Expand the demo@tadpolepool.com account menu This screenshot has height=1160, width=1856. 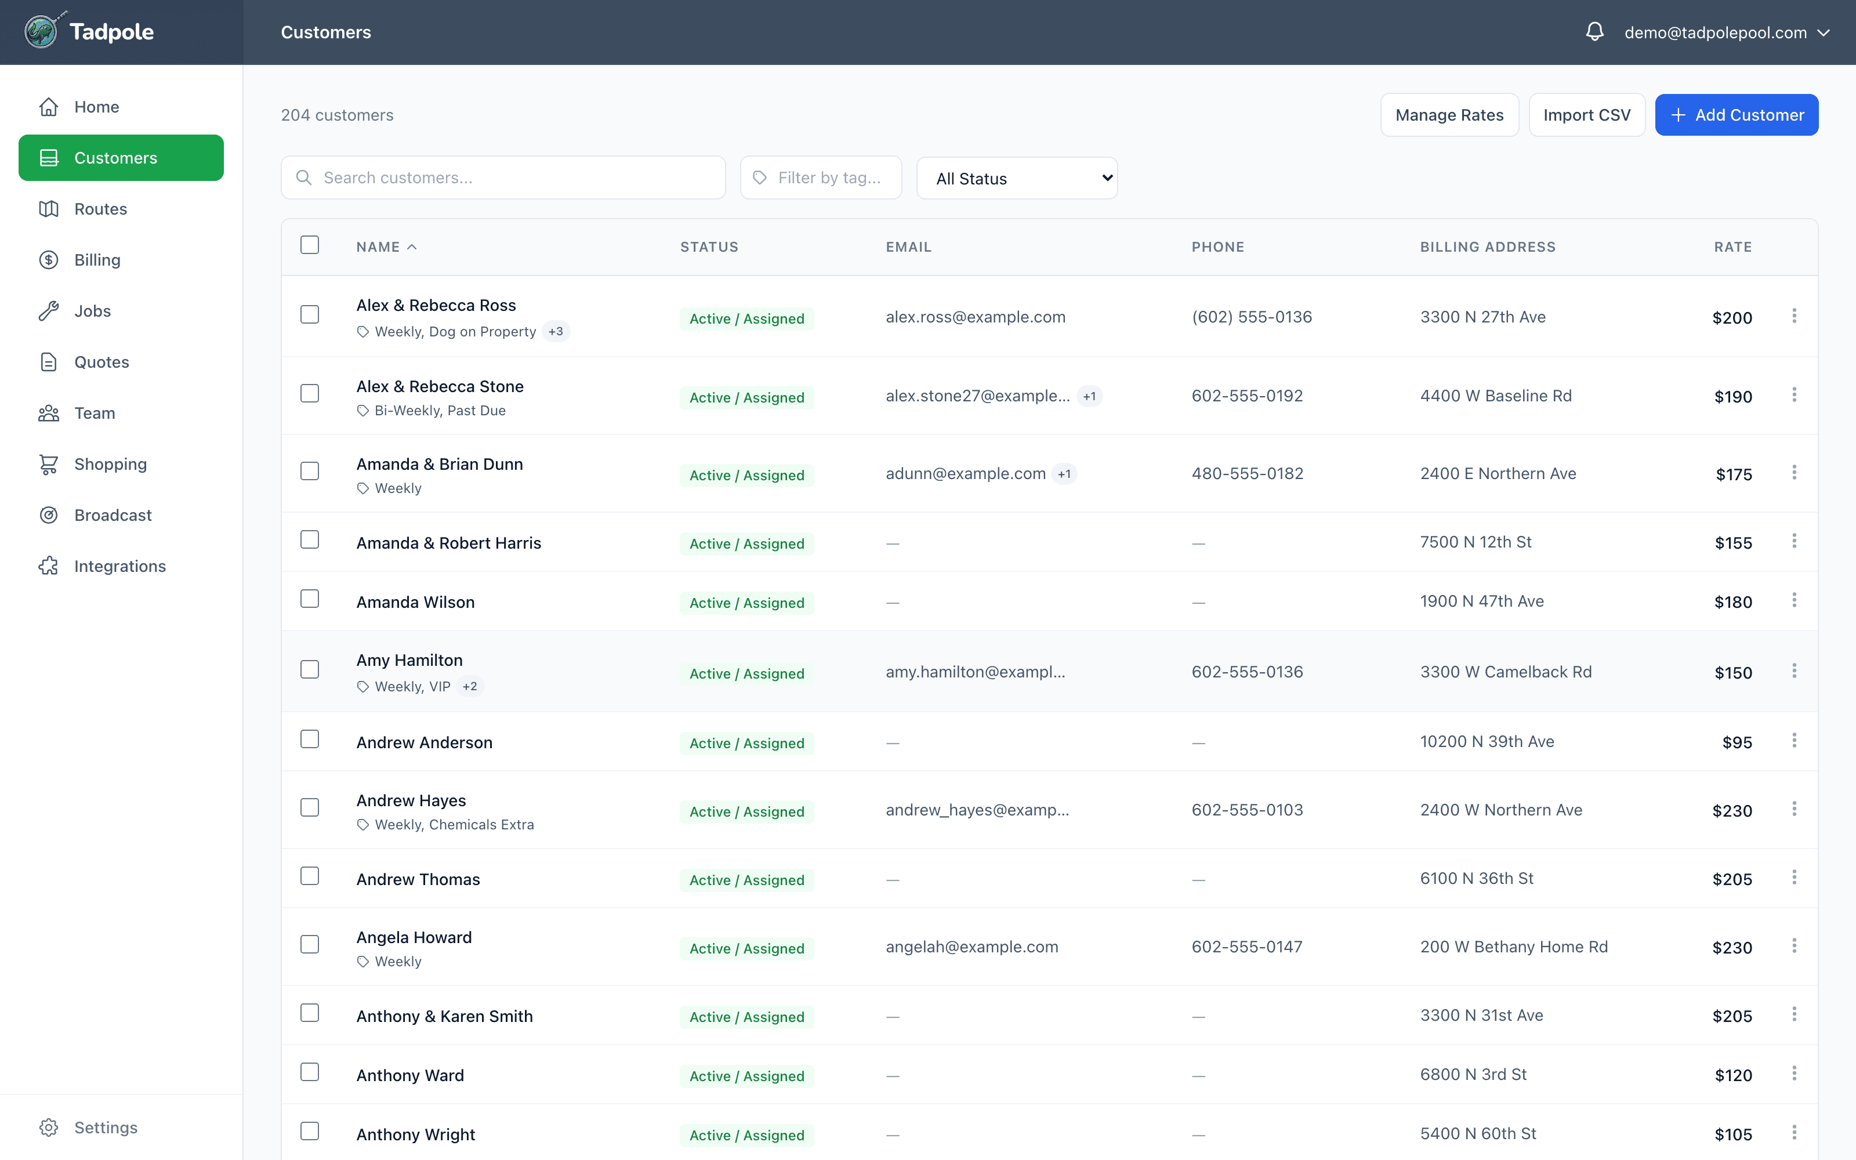(1727, 32)
